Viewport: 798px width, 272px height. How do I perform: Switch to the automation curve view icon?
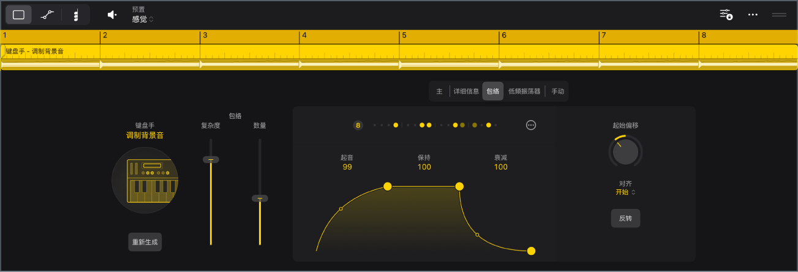click(47, 15)
